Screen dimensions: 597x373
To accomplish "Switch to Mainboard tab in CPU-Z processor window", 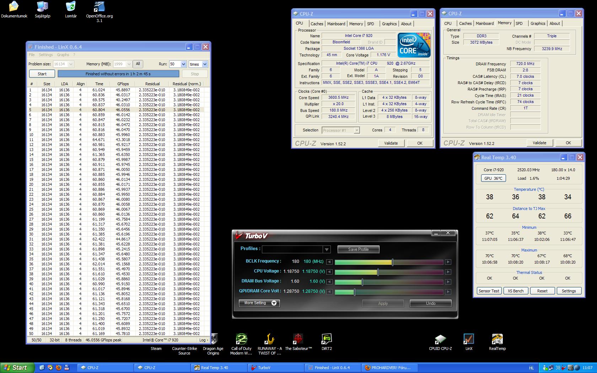I will 336,24.
